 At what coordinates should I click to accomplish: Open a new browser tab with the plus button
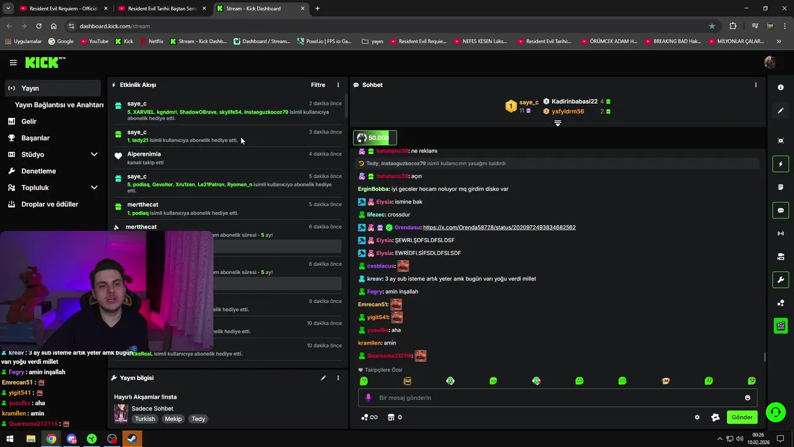318,9
